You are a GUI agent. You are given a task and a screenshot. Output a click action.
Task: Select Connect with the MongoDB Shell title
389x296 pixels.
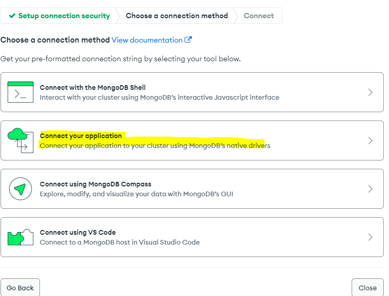pos(92,87)
